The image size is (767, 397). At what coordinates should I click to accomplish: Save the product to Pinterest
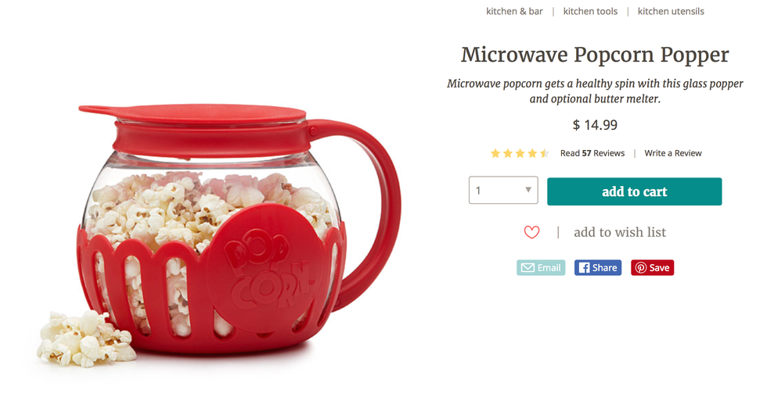pos(653,267)
